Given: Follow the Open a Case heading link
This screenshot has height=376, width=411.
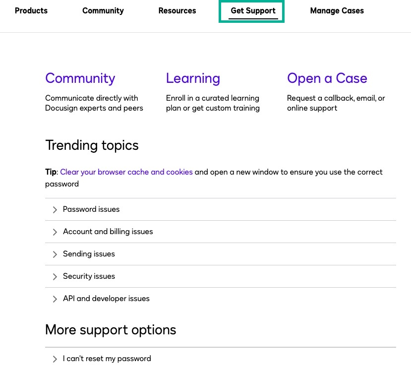Looking at the screenshot, I should click(x=327, y=78).
